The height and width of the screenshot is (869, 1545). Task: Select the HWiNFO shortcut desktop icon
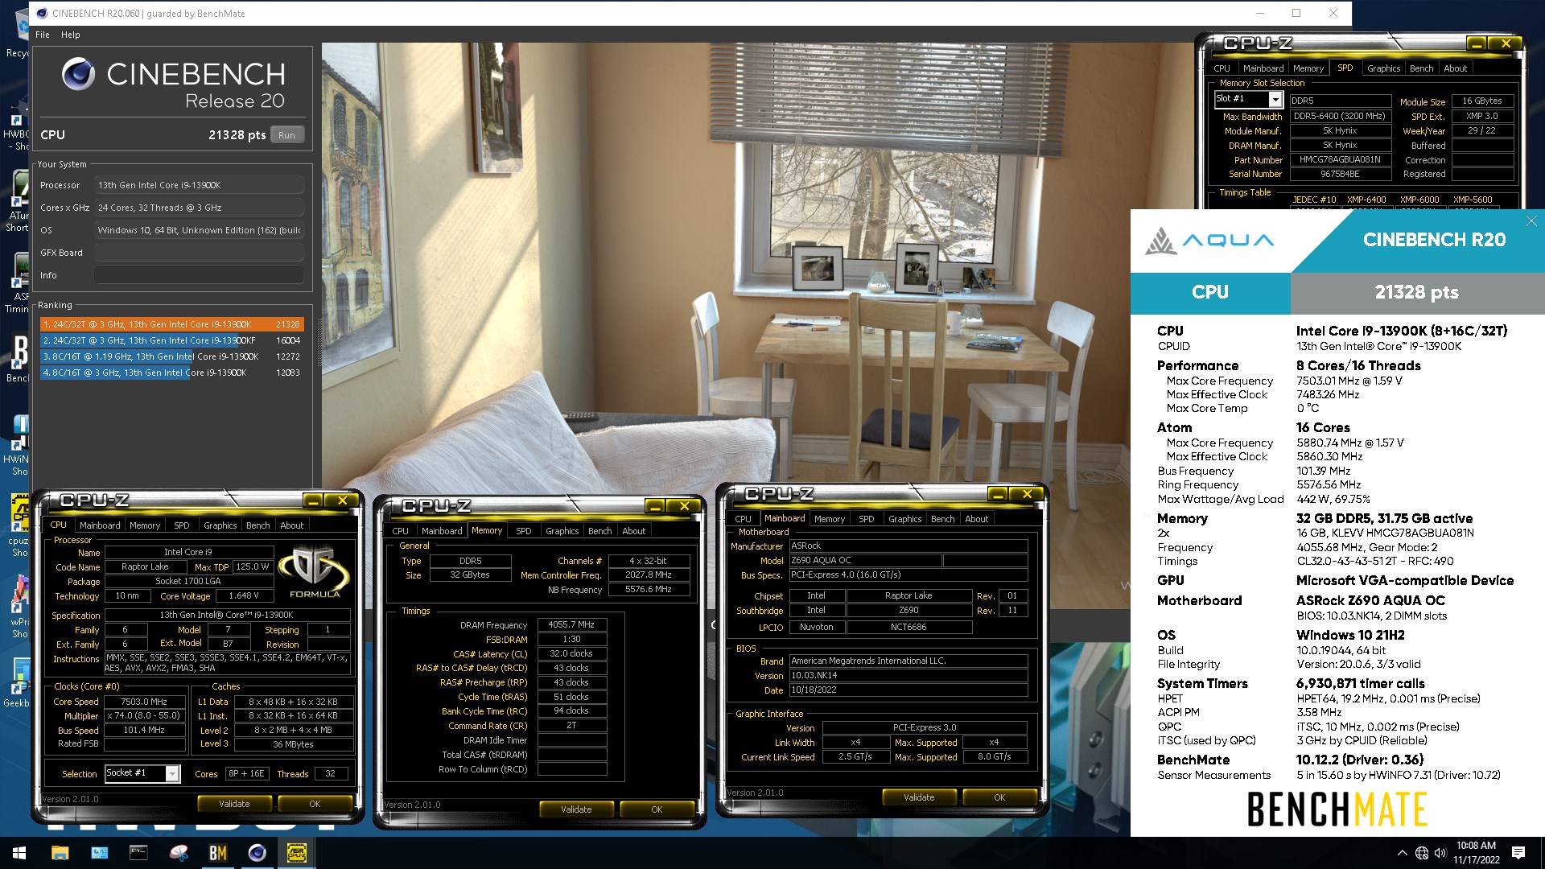coord(18,447)
